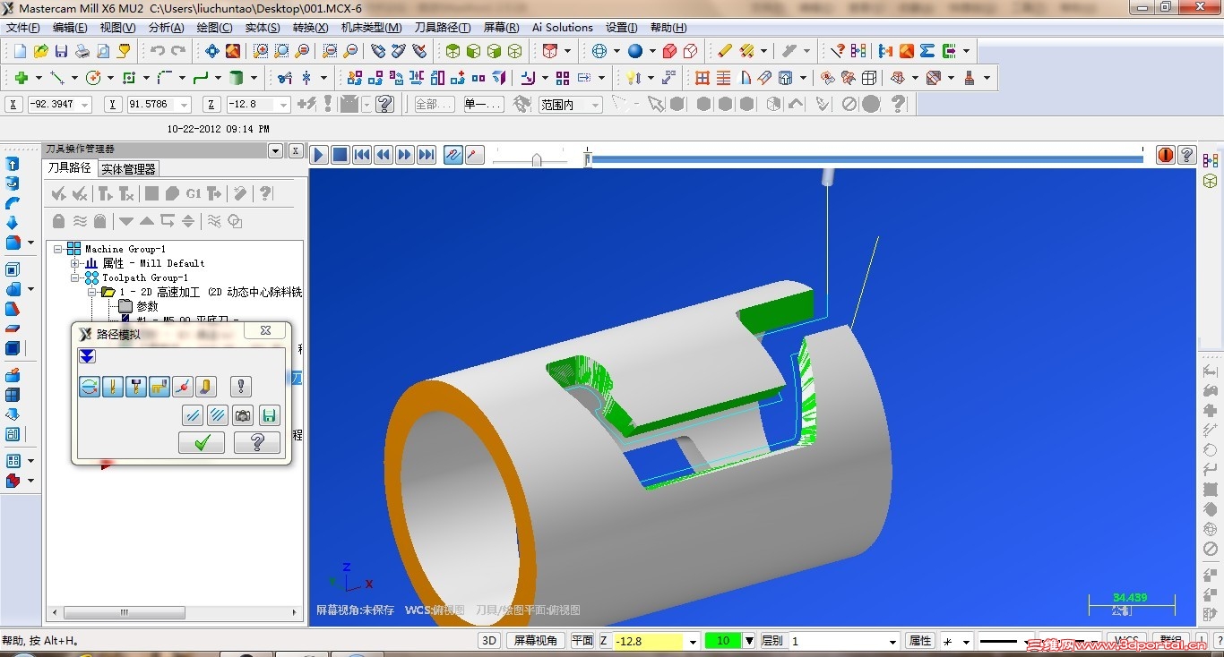
Task: Confirm with the green checkmark in 路径模拟
Action: click(202, 442)
